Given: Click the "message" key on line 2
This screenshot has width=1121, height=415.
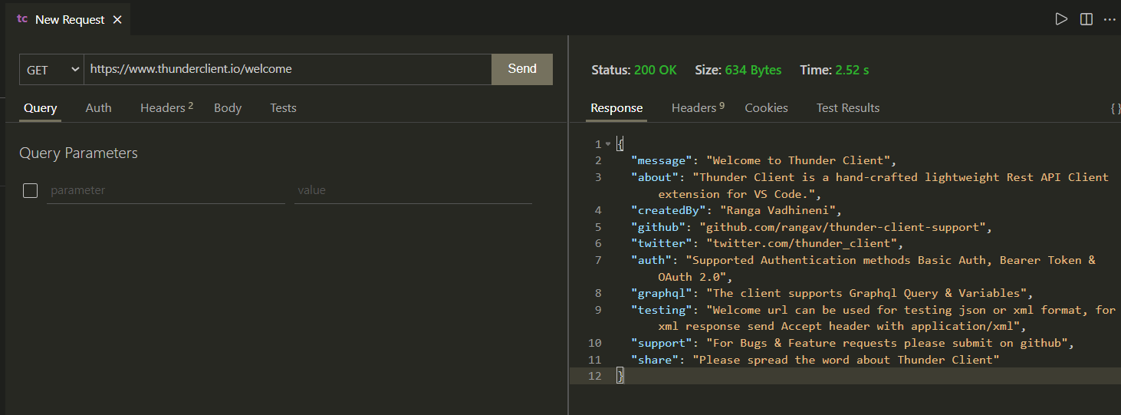Looking at the screenshot, I should 662,161.
